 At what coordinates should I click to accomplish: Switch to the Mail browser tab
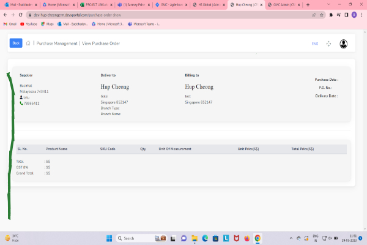18,4
